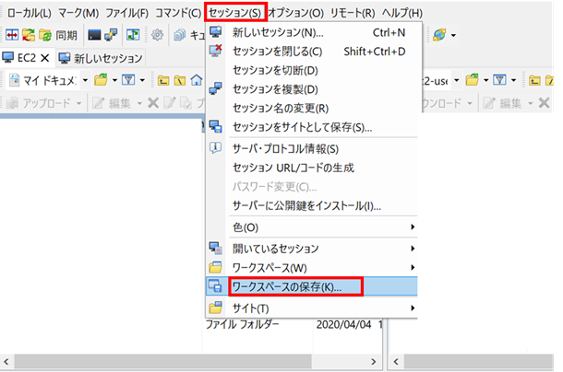Open preferences gear icon
Screen dimensions: 563x372
(157, 35)
